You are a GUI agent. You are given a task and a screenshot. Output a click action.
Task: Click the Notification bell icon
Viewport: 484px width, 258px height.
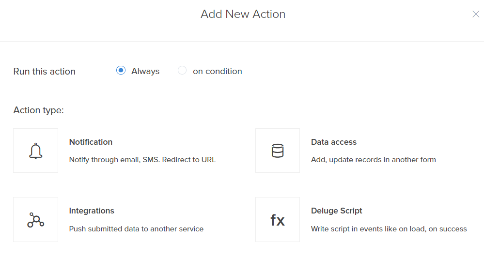(x=35, y=151)
